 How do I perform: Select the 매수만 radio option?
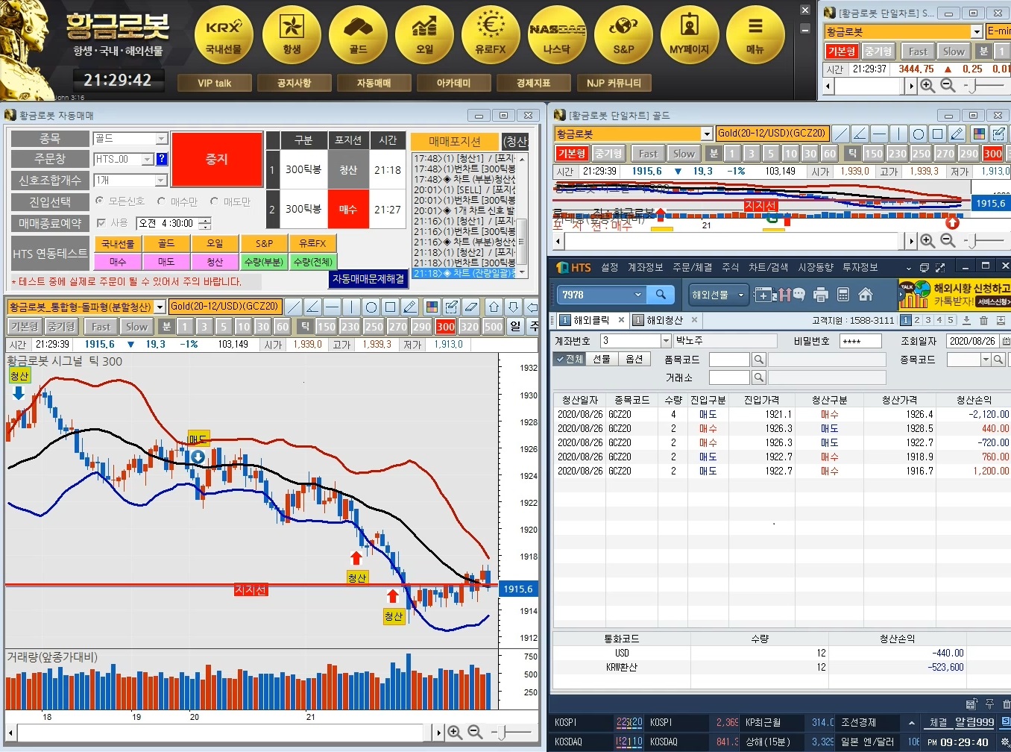tap(161, 201)
